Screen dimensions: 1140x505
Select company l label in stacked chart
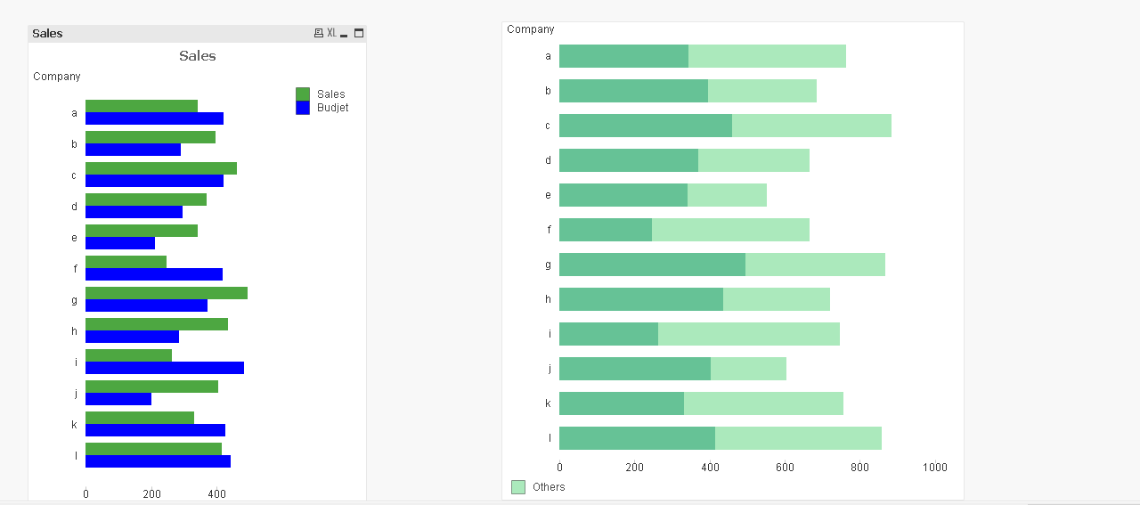pyautogui.click(x=549, y=437)
